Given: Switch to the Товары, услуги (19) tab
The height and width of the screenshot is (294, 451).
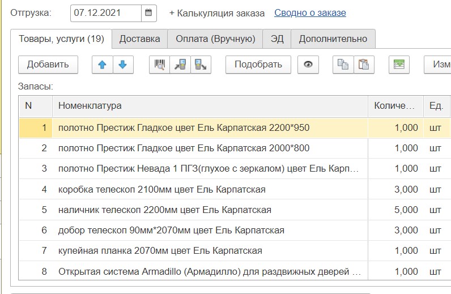Looking at the screenshot, I should pos(61,39).
